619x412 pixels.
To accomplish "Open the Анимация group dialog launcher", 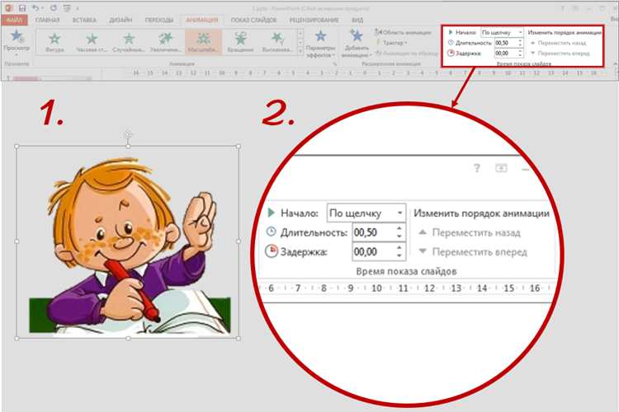I will pyautogui.click(x=335, y=63).
